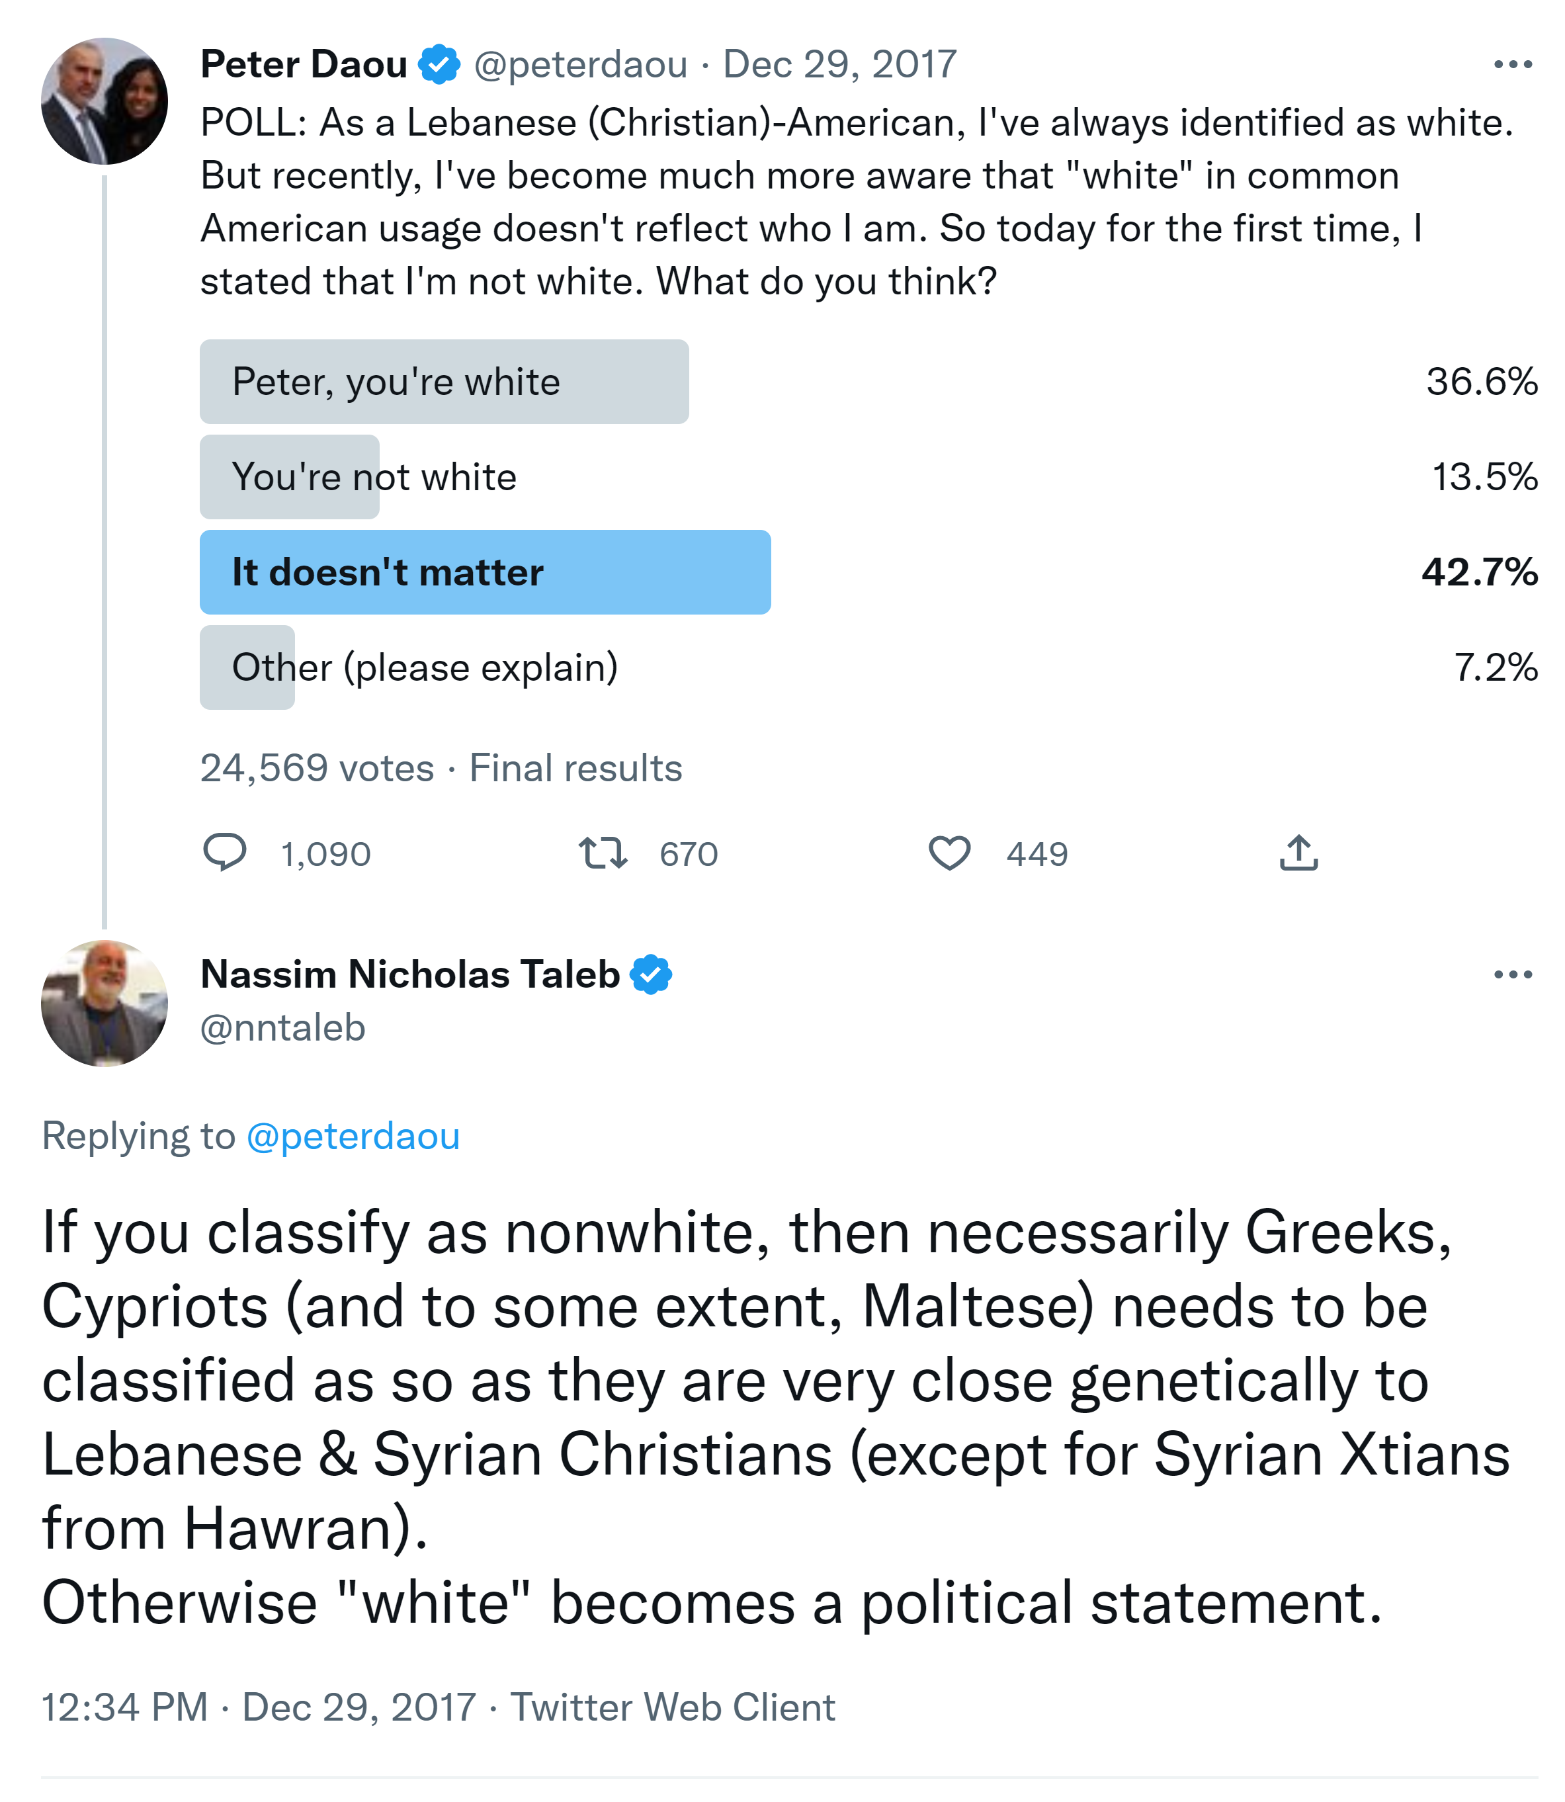Click the share upload icon
Viewport: 1565px width, 1802px height.
(x=1298, y=853)
